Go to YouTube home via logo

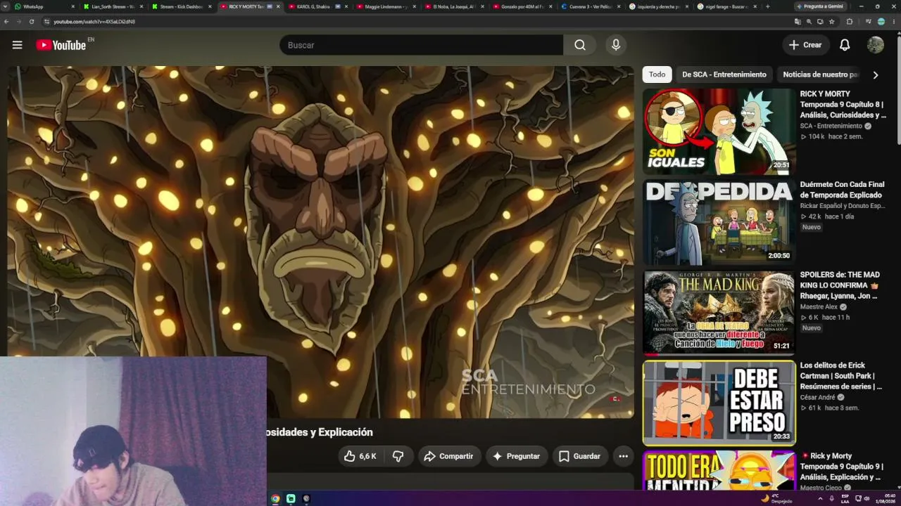(61, 45)
